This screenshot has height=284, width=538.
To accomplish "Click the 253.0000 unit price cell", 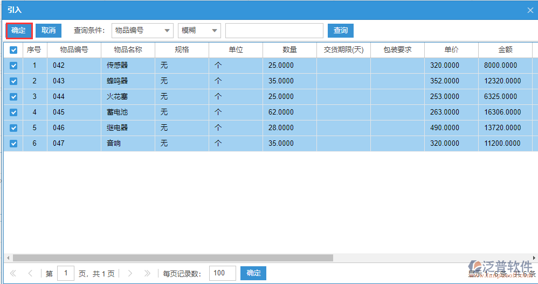I will coord(451,96).
